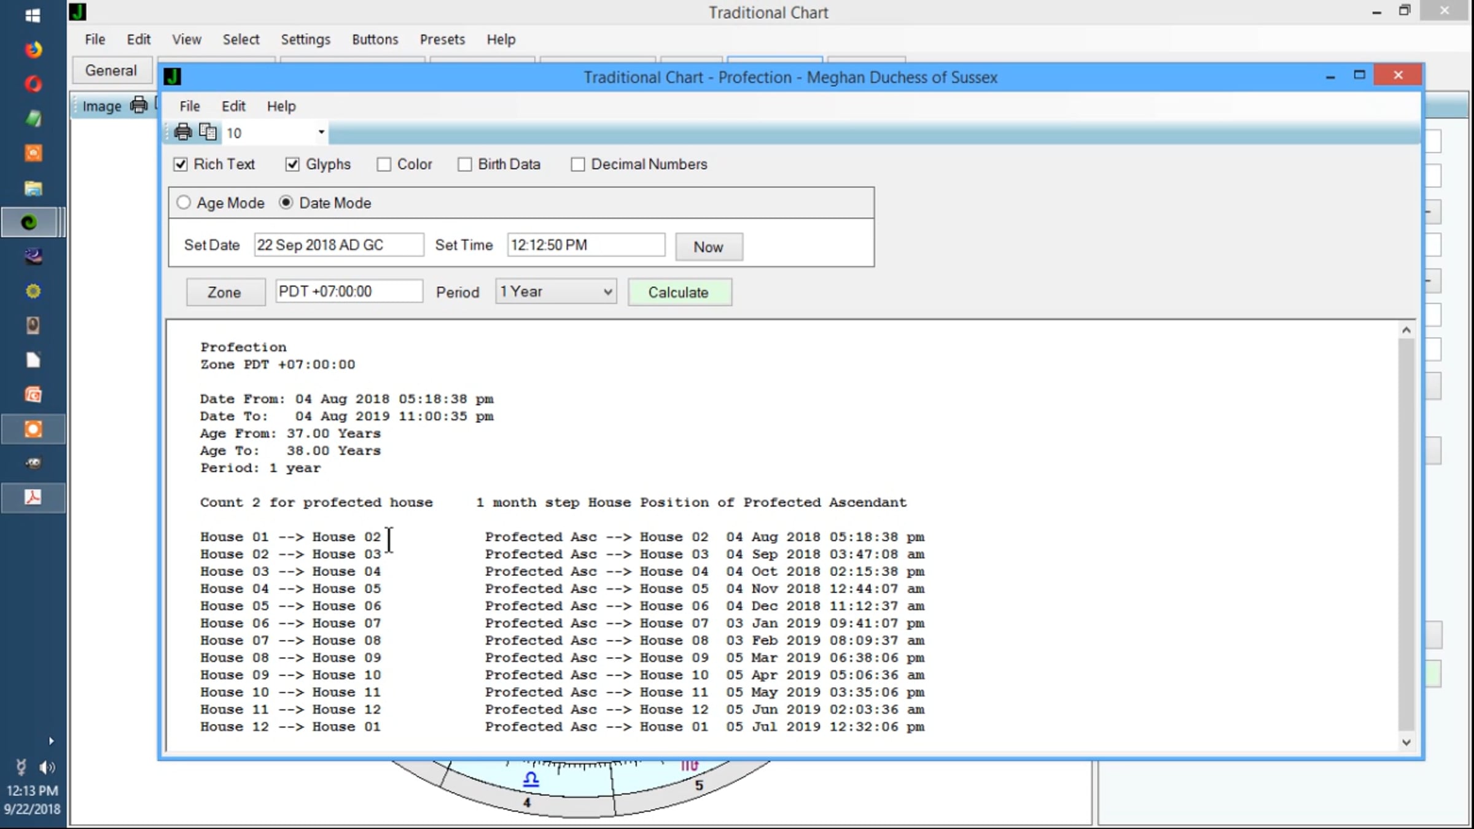Click the Zone button
The height and width of the screenshot is (829, 1474).
pos(225,292)
